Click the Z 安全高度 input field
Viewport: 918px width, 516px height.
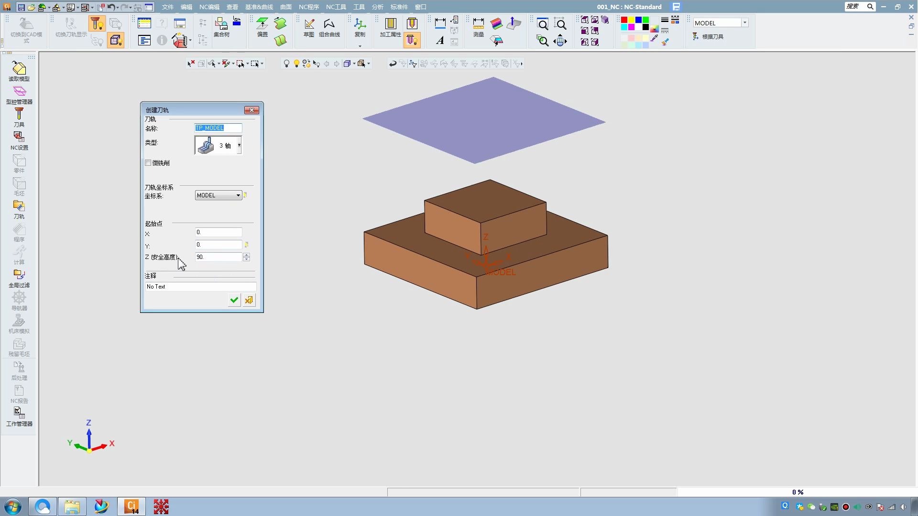pos(218,257)
